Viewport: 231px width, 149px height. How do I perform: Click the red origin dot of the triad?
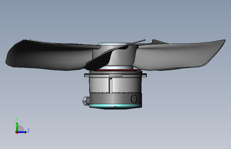point(17,132)
